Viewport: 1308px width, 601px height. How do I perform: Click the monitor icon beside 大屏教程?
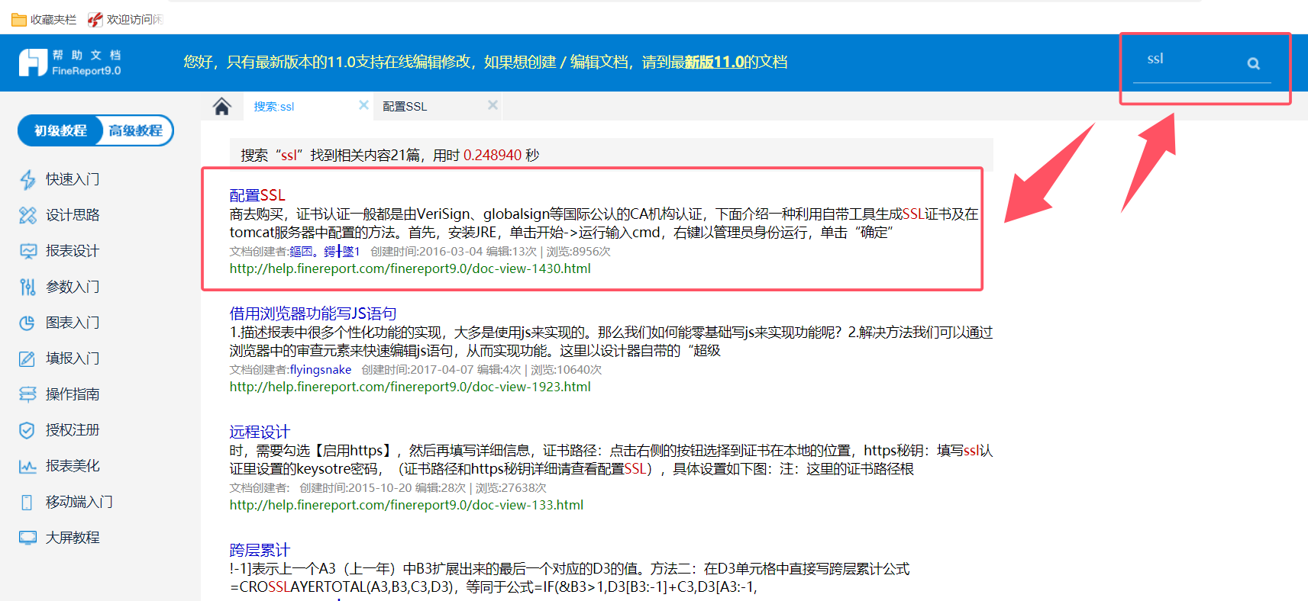tap(27, 538)
